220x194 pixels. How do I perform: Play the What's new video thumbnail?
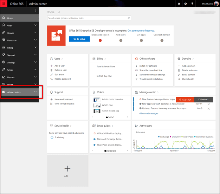click(97, 105)
